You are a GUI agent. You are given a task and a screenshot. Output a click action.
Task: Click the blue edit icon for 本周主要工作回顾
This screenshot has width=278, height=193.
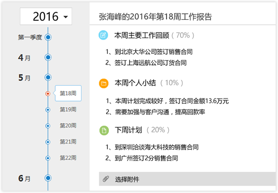103,35
